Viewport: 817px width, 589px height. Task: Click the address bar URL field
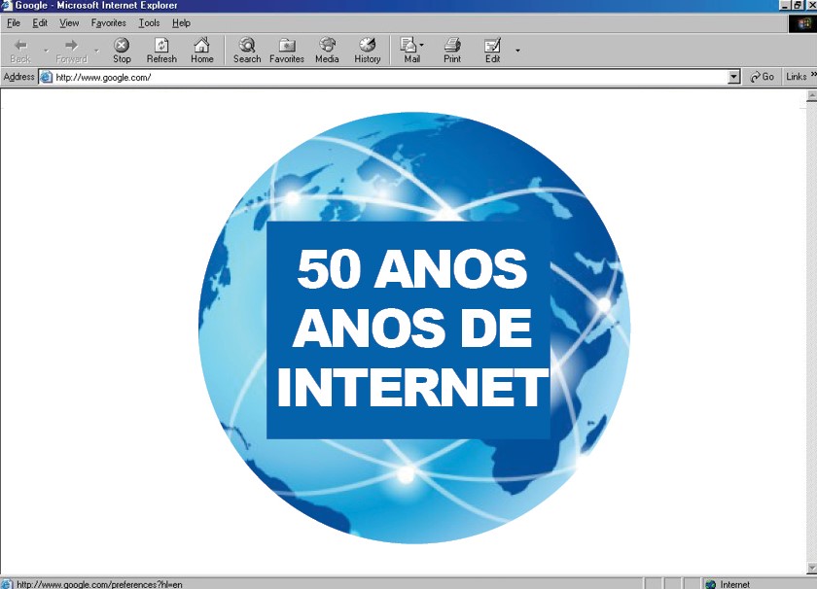click(389, 77)
